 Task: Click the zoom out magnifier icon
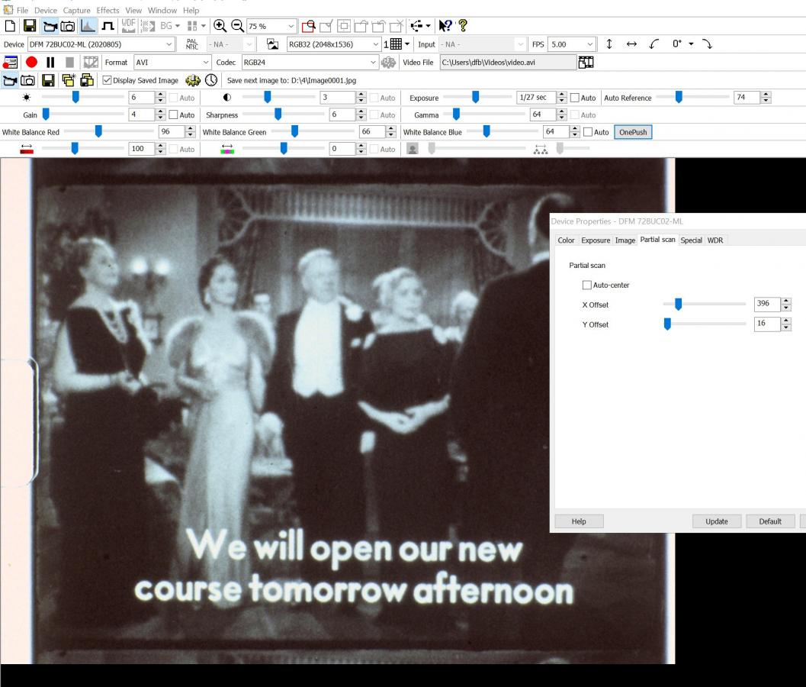237,26
